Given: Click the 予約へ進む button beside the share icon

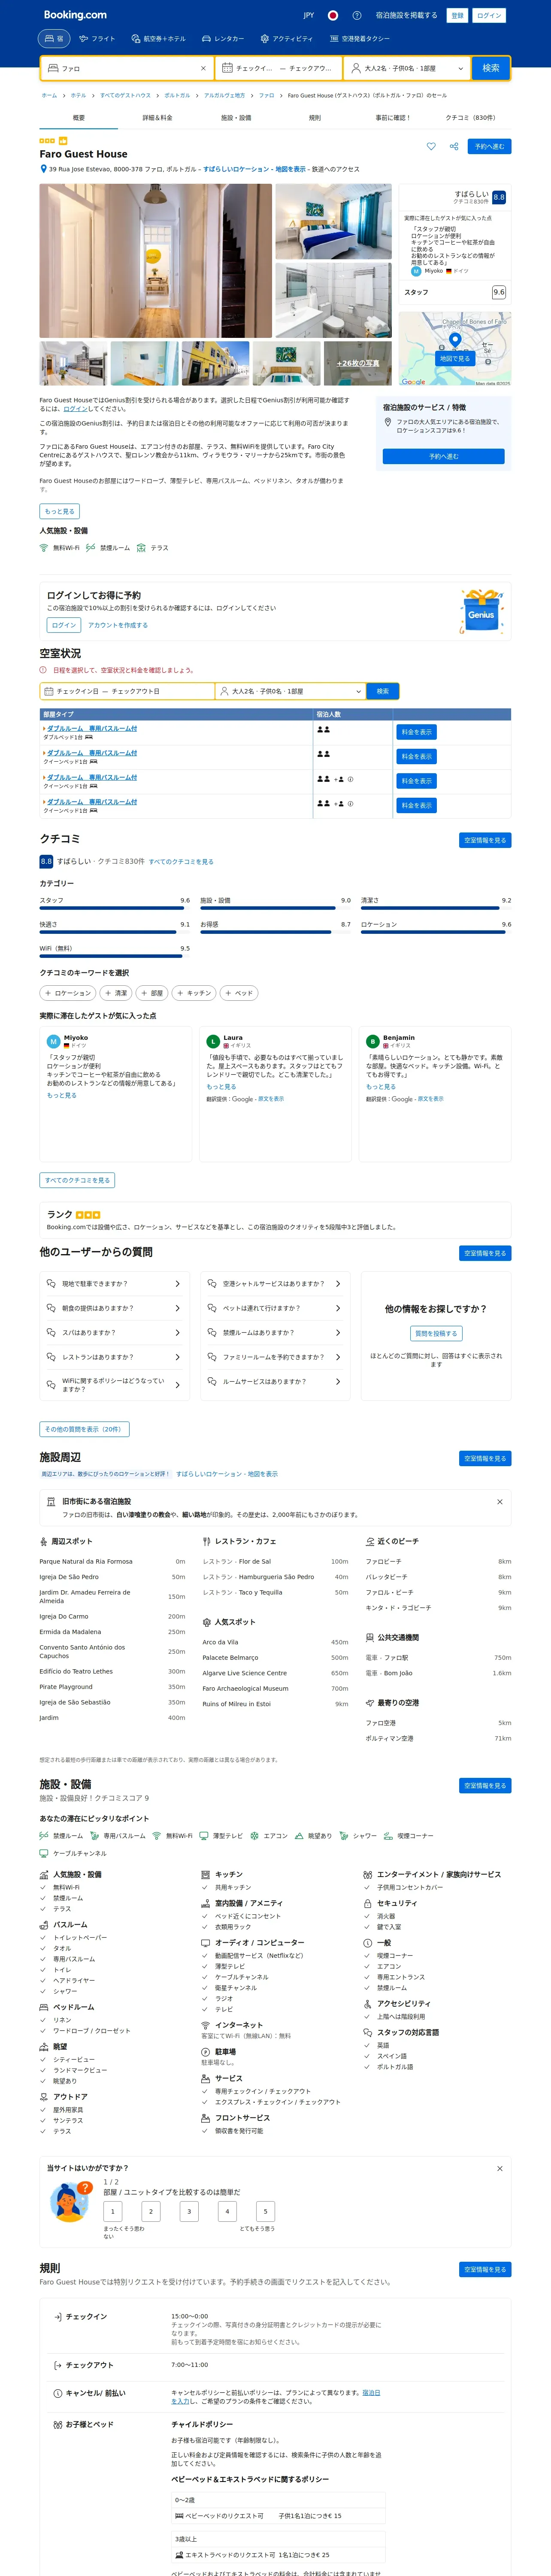Looking at the screenshot, I should [x=490, y=146].
